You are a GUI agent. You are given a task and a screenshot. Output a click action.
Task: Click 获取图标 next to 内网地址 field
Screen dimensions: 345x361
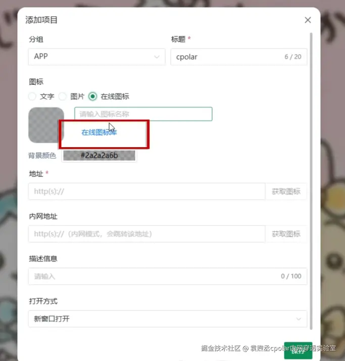(286, 234)
